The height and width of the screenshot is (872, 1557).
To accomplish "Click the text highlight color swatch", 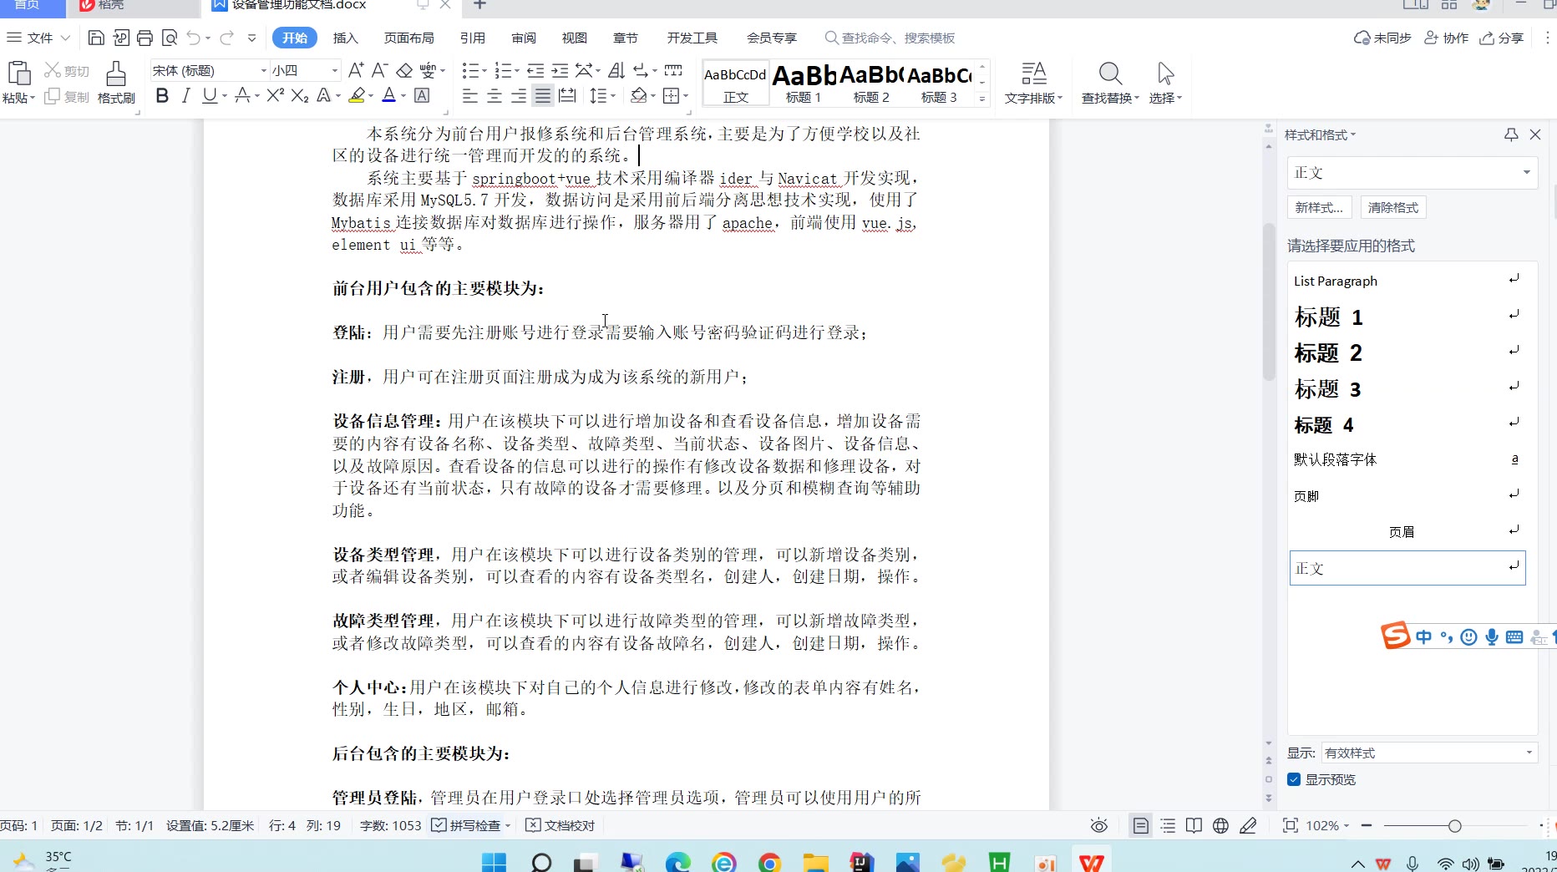I will (357, 95).
